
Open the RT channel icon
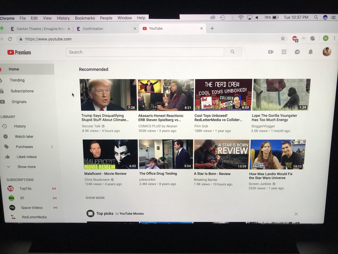point(11,198)
